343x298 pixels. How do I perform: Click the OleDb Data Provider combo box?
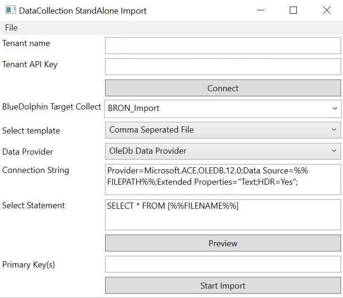coord(223,151)
